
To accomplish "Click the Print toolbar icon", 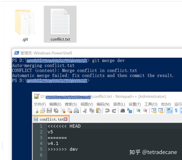I will point(76,111).
